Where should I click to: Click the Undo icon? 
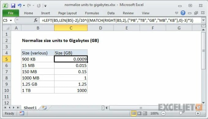tap(20, 6)
